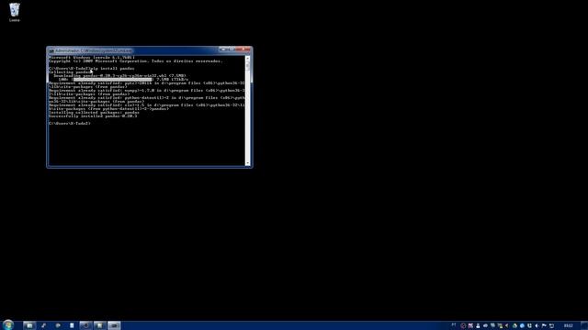The image size is (588, 330).
Task: Click 'Successfully installed pandas-0.20.3' line
Action: [93, 116]
